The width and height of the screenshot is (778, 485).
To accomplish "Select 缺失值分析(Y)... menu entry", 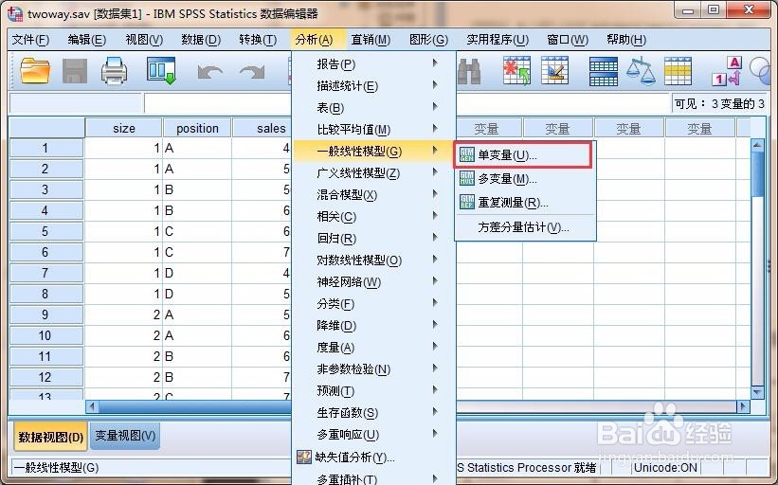I will click(x=374, y=457).
